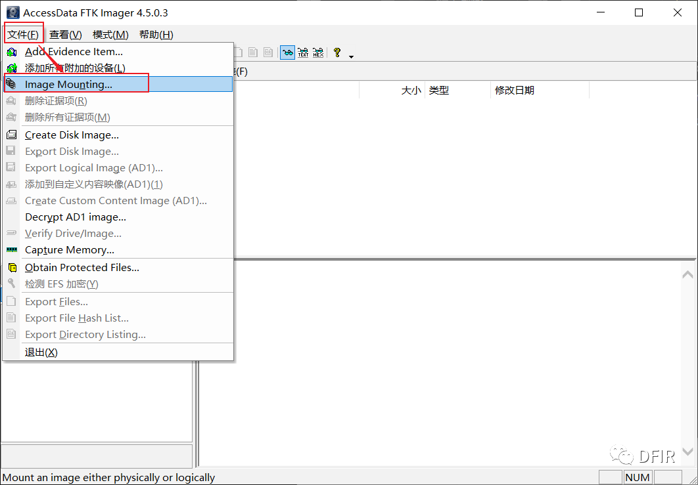Viewport: 698px width, 485px height.
Task: Toggle automatic file preview glasses icon
Action: click(x=288, y=53)
